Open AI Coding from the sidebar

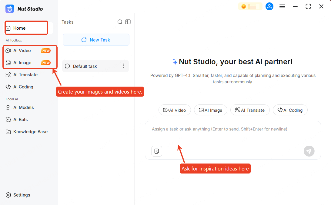point(23,87)
